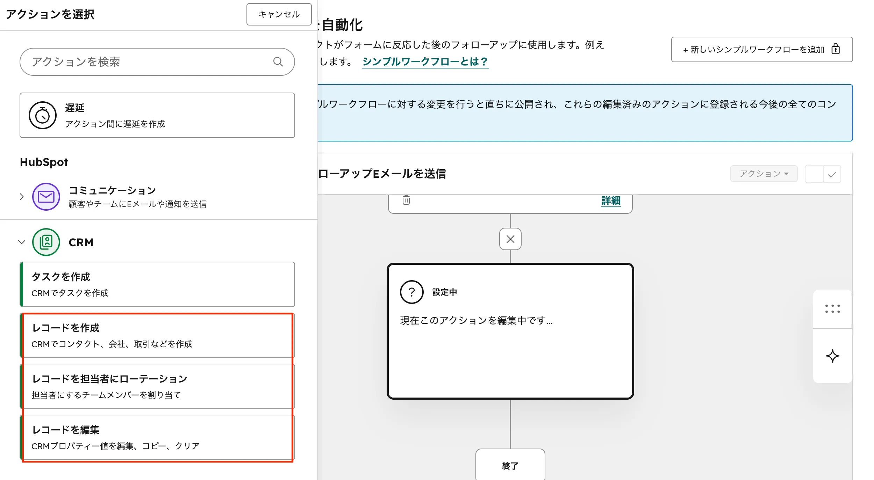Click the magnifier icon in the action search box
Image resolution: width=874 pixels, height=480 pixels.
point(278,62)
